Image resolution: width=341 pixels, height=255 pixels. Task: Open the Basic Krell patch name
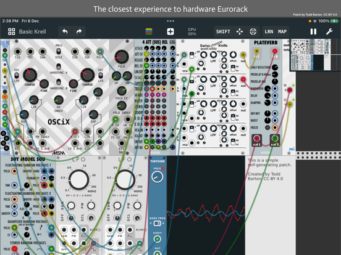coord(32,31)
